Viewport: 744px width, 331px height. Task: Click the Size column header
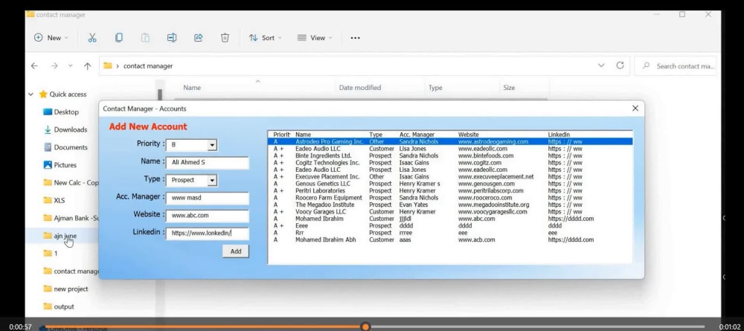[x=509, y=88]
